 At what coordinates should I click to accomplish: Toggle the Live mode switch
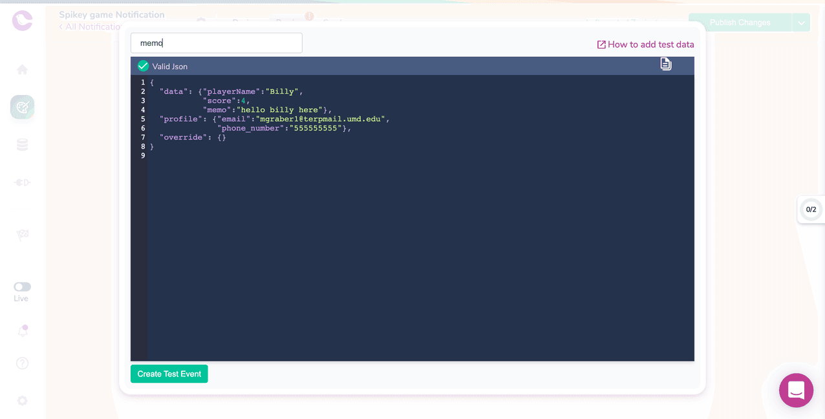coord(22,286)
